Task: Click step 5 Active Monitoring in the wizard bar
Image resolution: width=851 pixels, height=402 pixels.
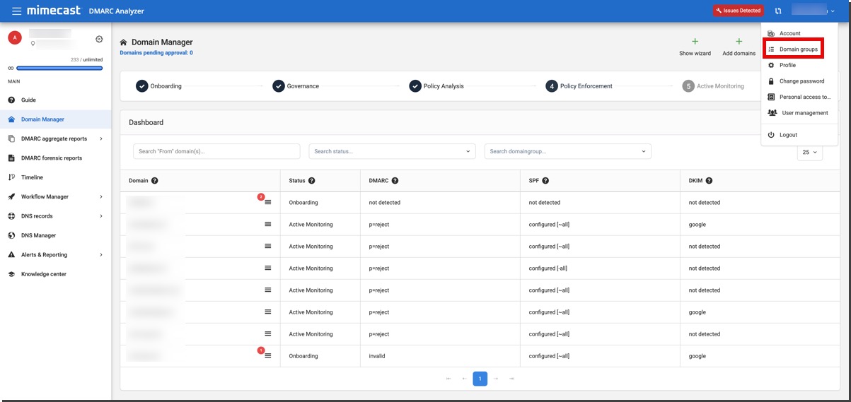Action: click(x=713, y=86)
